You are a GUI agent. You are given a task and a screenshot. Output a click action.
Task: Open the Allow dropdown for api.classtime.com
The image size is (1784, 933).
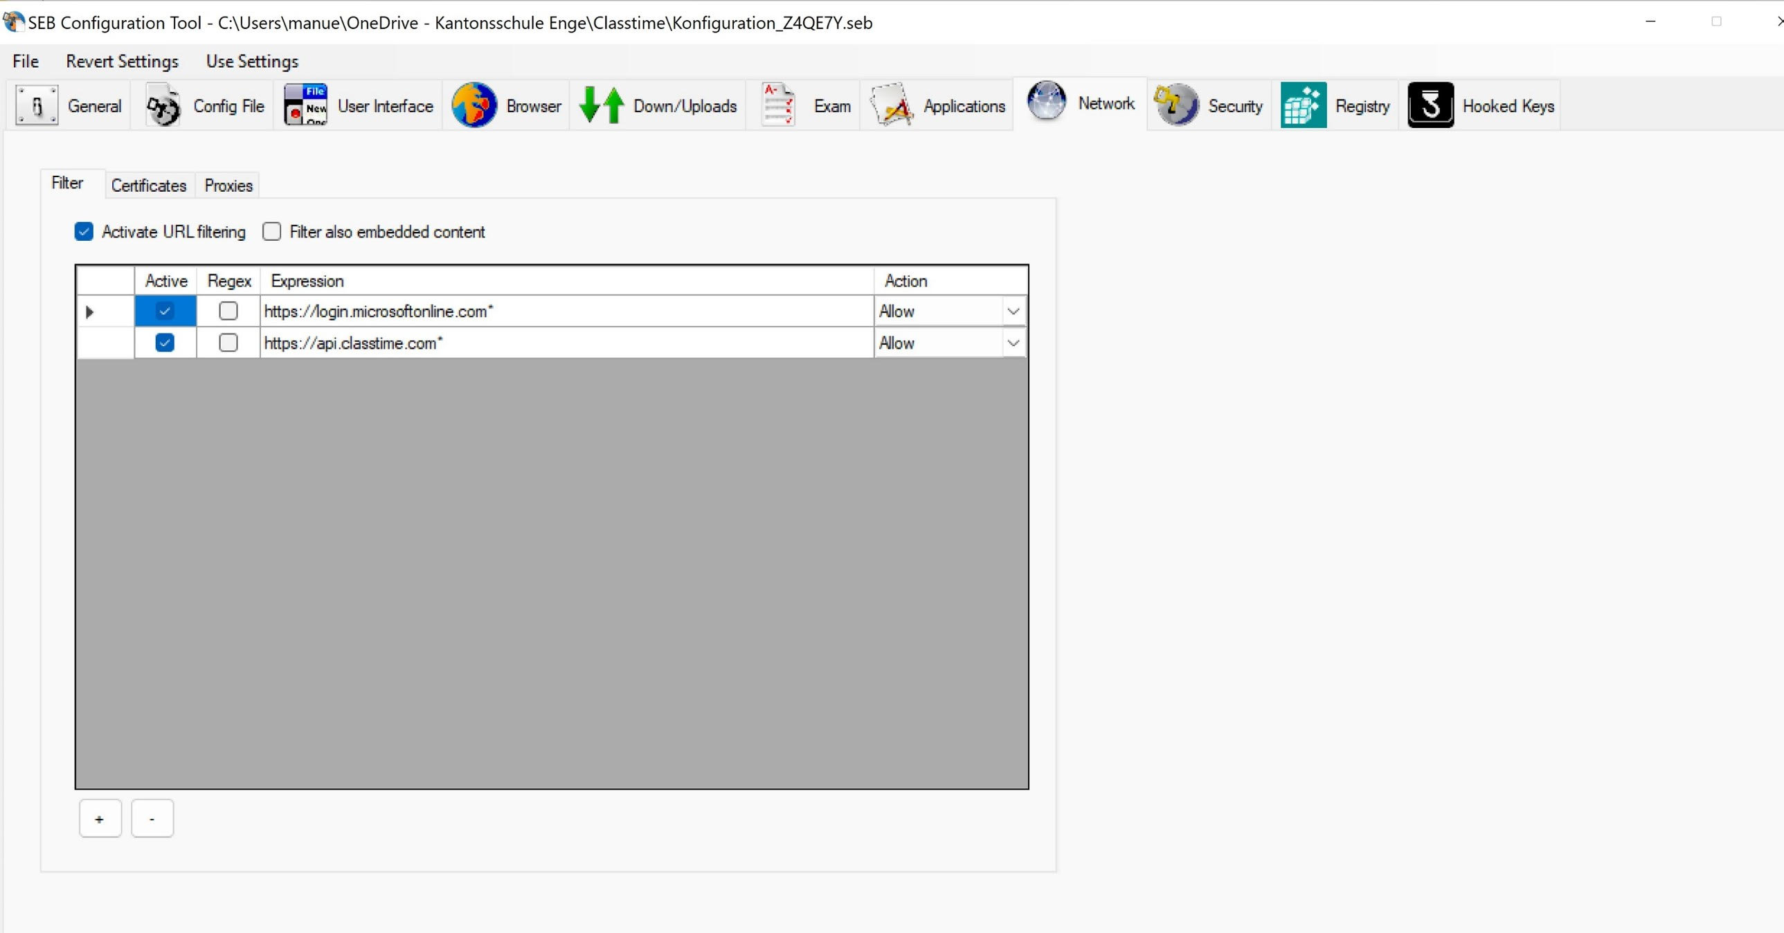click(x=1013, y=342)
